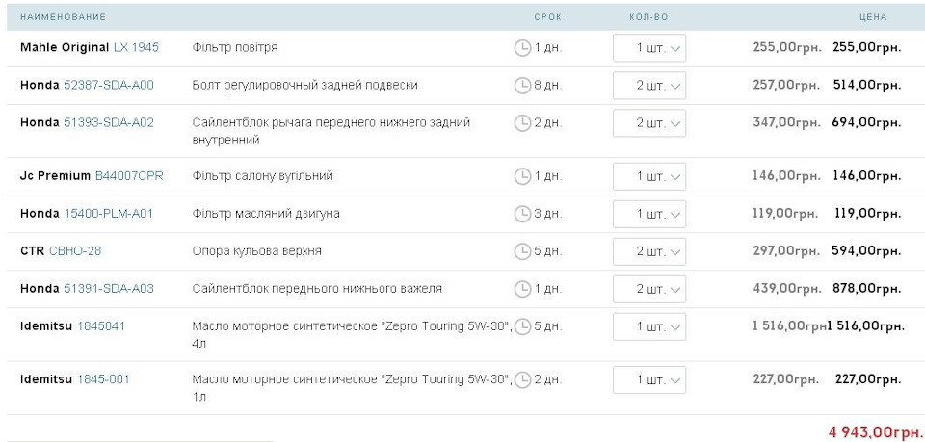925x442 pixels.
Task: Click the description 'Фільтр повітря'
Action: pyautogui.click(x=235, y=48)
